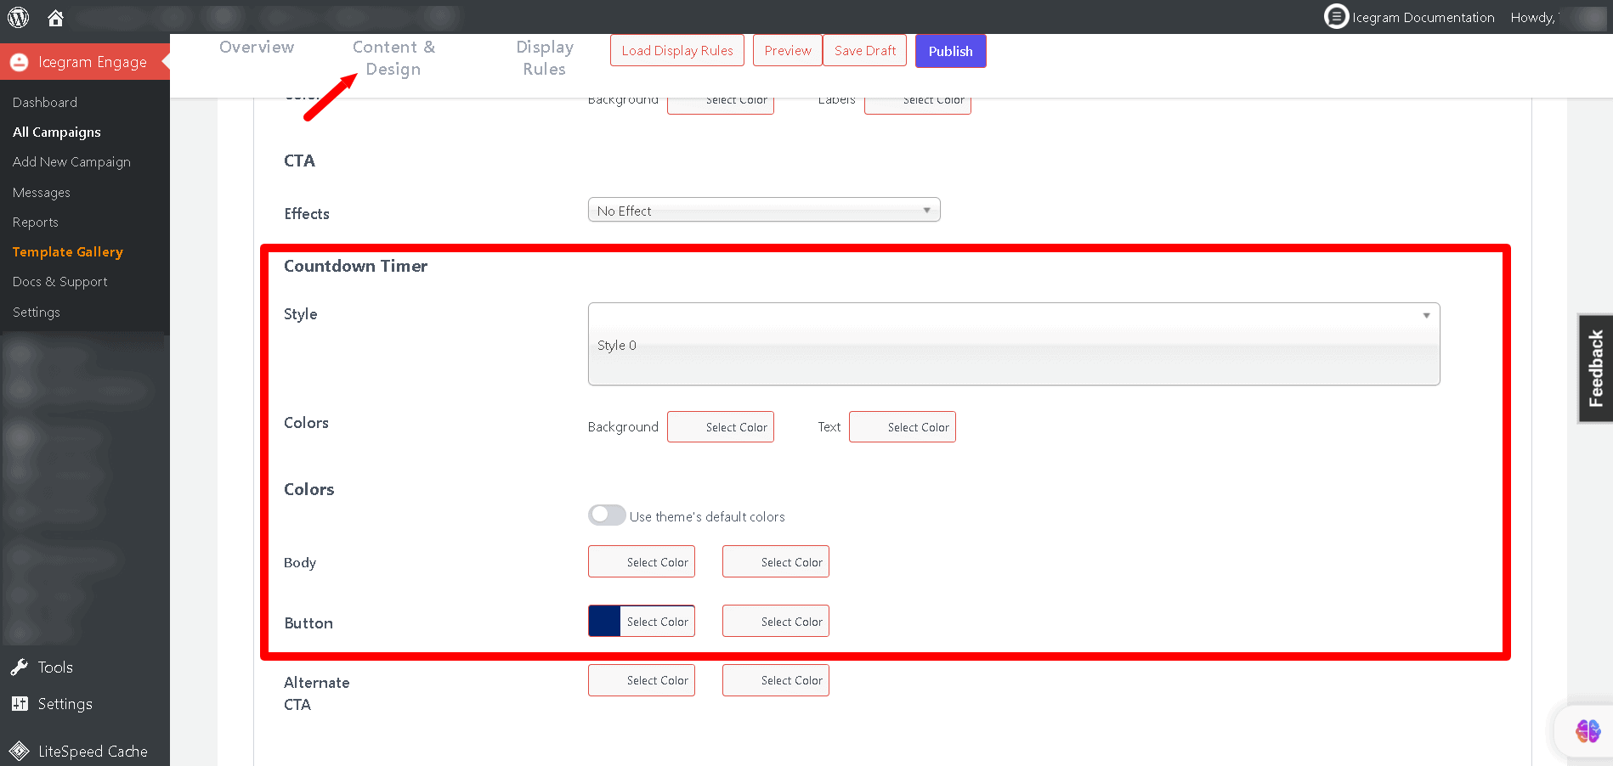
Task: Pick second Body color
Action: [776, 561]
